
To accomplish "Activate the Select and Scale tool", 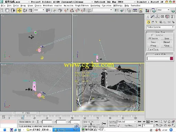I will click(30, 10).
